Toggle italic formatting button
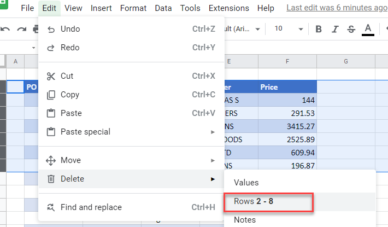 [x=335, y=28]
